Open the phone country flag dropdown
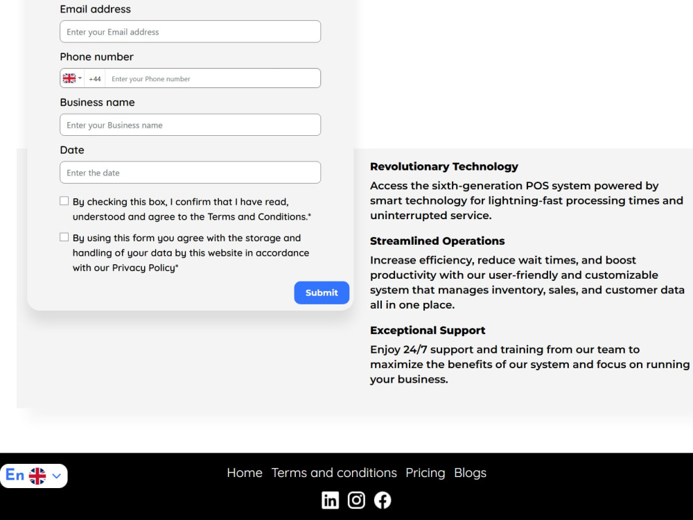 (x=72, y=78)
